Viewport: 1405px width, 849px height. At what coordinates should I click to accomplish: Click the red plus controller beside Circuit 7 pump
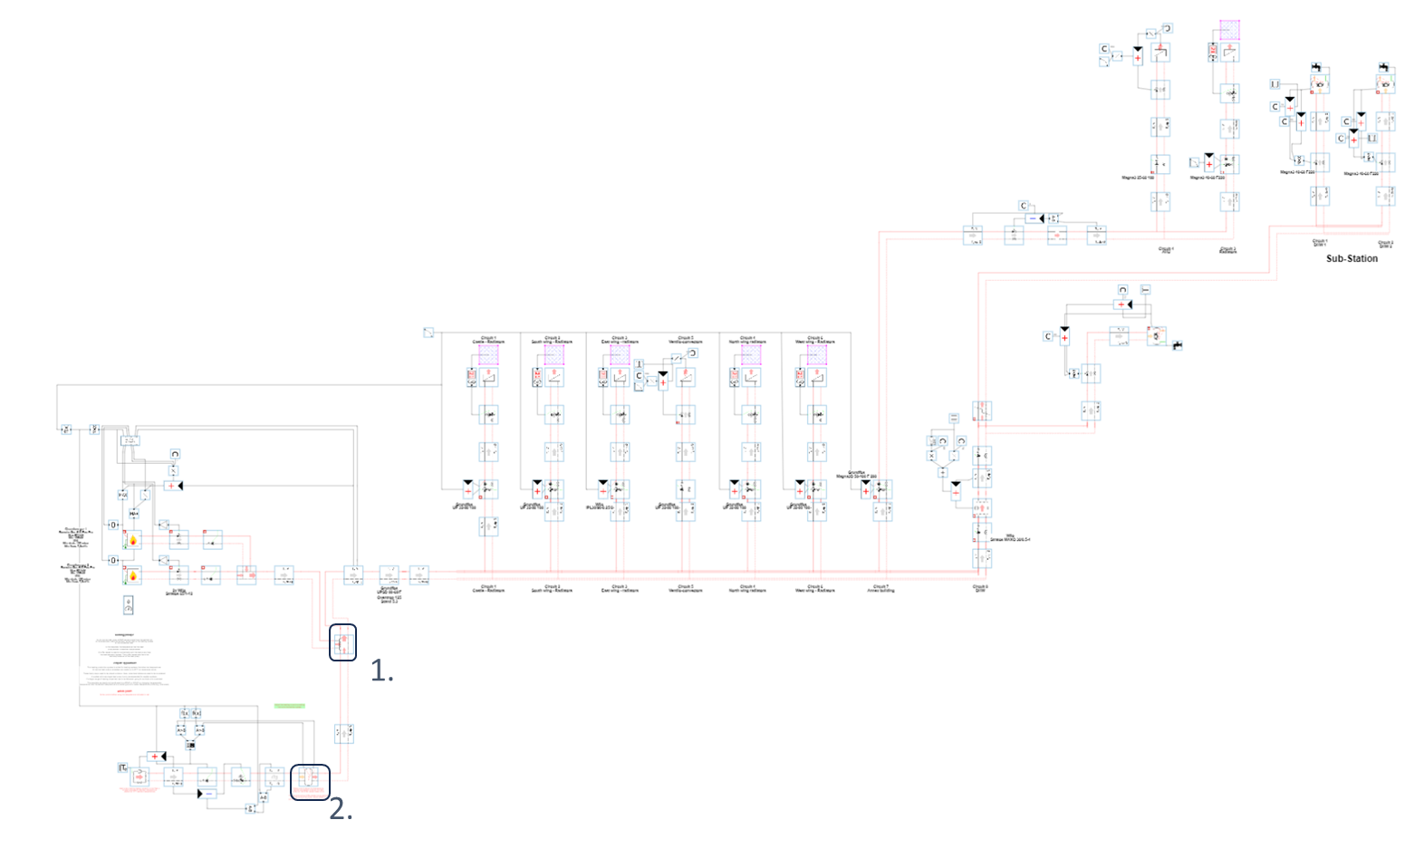click(x=866, y=491)
